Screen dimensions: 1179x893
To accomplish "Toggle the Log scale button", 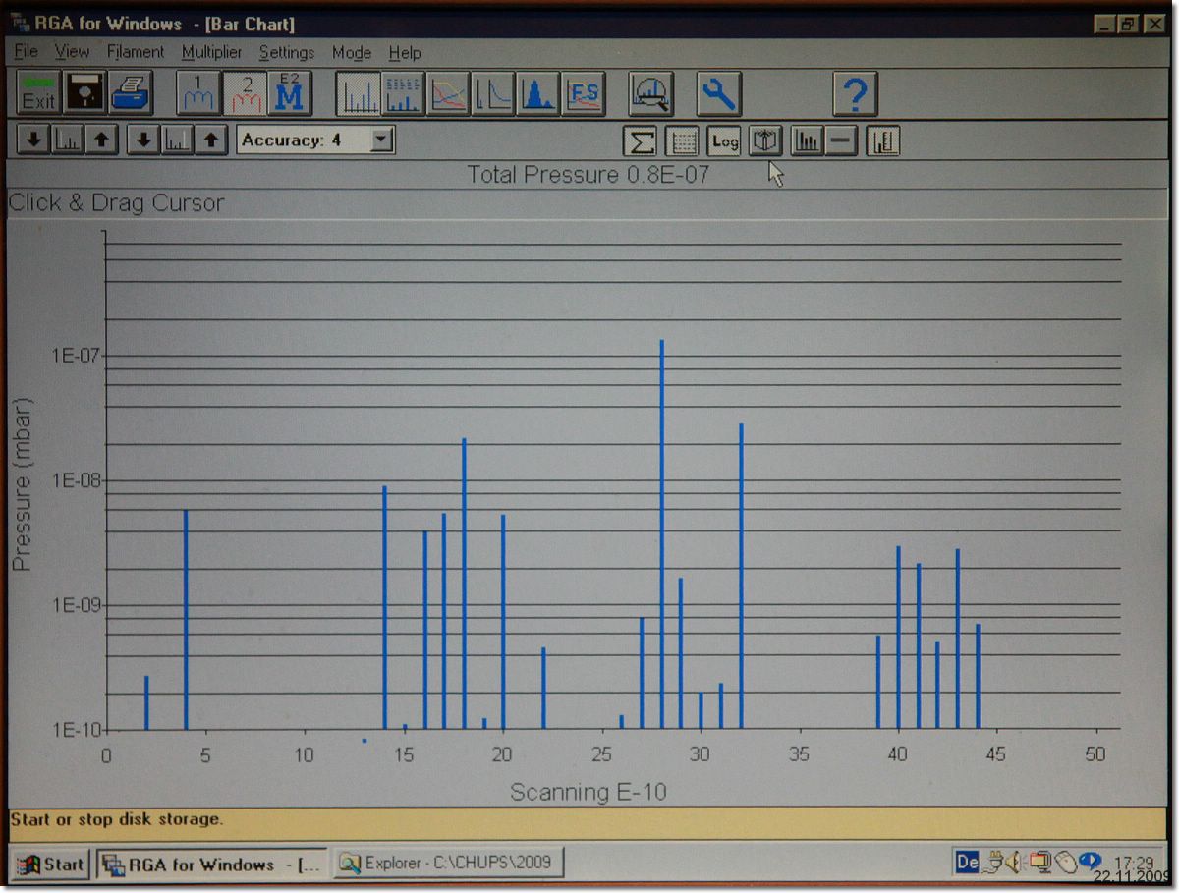I will click(x=724, y=142).
